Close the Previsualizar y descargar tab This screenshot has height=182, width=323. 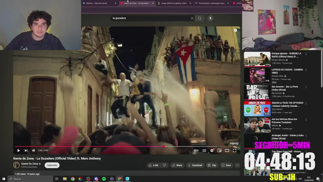[228, 3]
